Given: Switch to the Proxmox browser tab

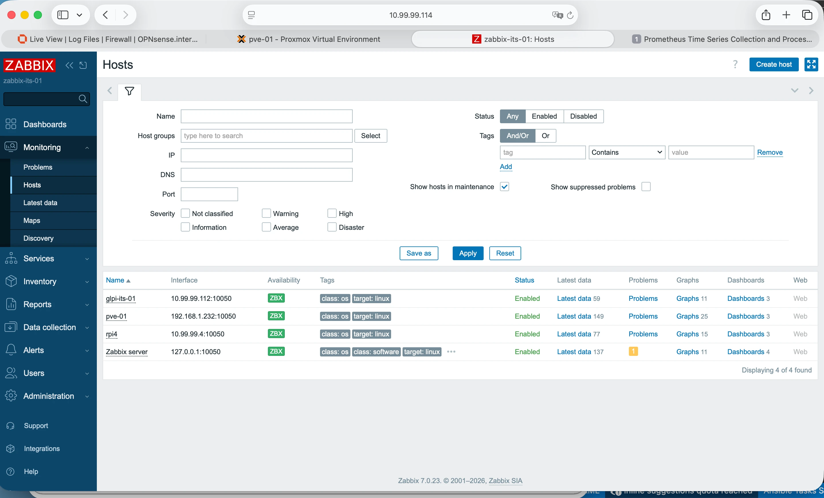Looking at the screenshot, I should pyautogui.click(x=308, y=39).
